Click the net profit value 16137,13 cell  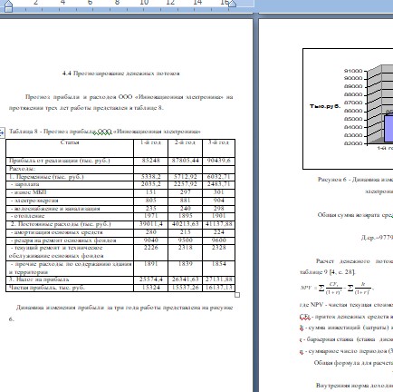click(219, 288)
